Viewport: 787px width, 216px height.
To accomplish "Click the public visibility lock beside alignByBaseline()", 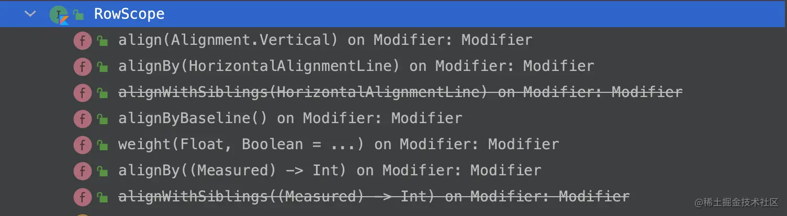I will click(x=103, y=118).
